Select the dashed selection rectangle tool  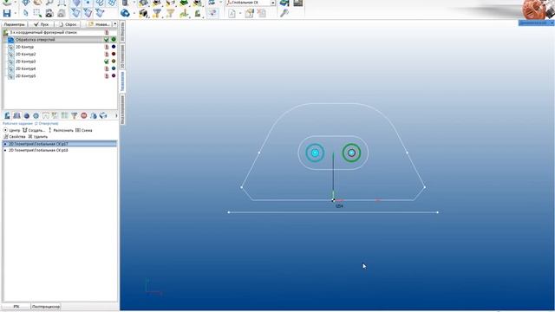point(37,14)
